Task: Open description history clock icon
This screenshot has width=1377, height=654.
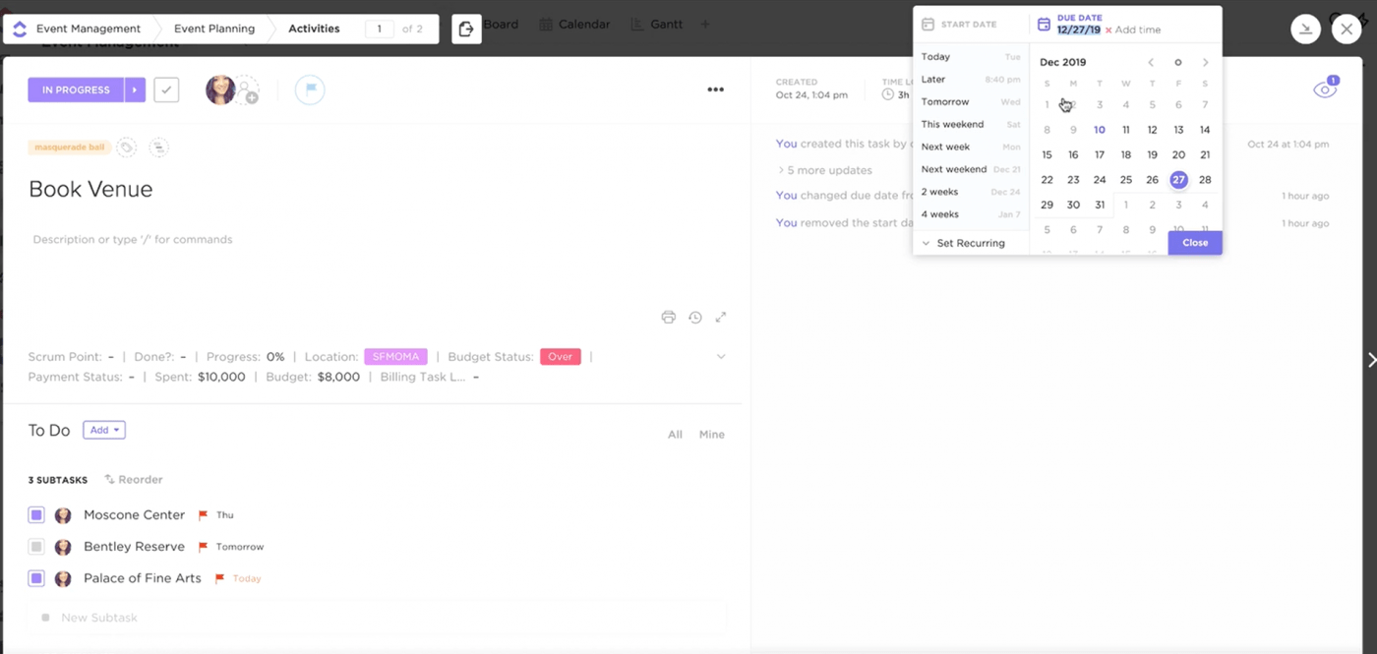Action: point(695,317)
